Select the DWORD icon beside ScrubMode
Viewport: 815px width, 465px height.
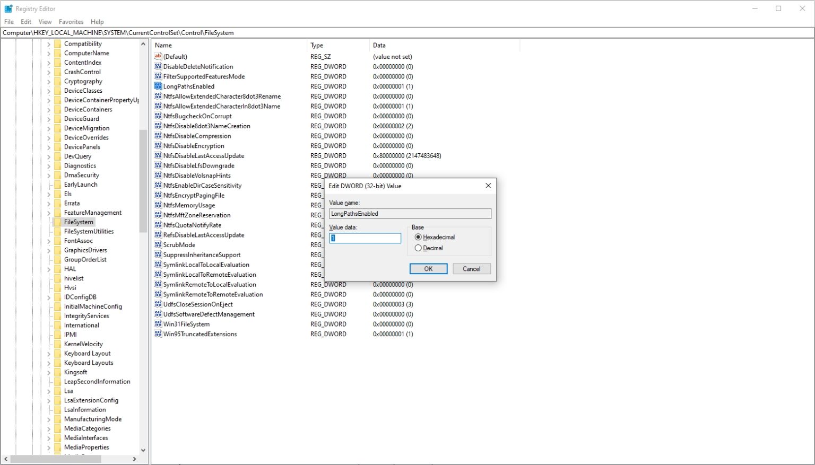pos(158,244)
